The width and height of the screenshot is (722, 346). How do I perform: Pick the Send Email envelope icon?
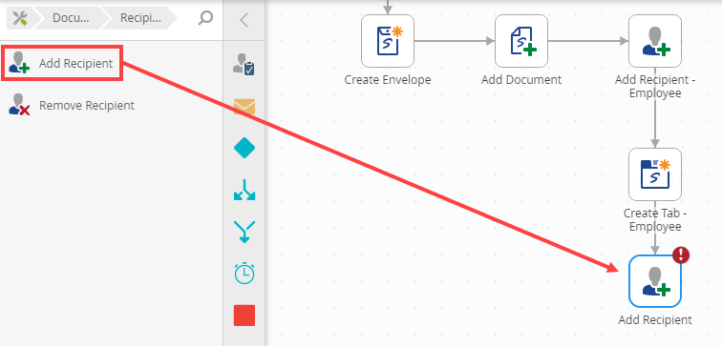coord(244,107)
